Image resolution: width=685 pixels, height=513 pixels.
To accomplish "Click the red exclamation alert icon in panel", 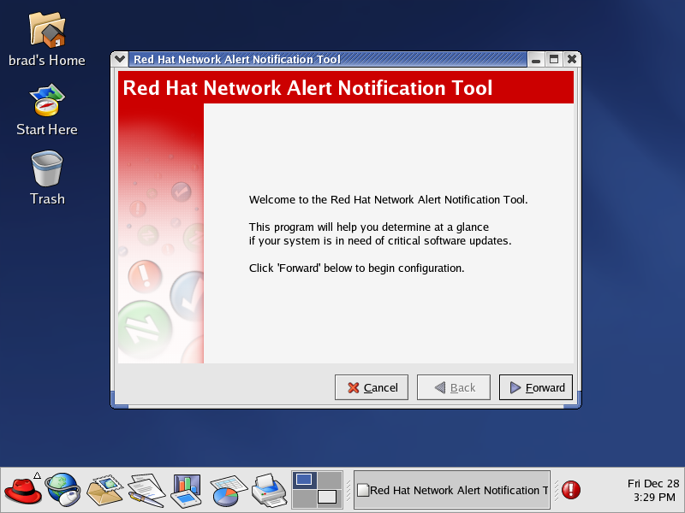I will click(x=570, y=489).
